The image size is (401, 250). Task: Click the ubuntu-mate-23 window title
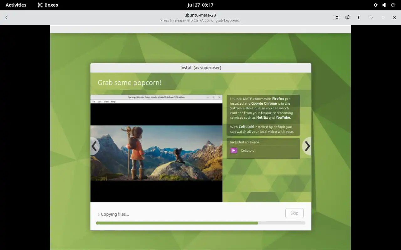coord(200,15)
